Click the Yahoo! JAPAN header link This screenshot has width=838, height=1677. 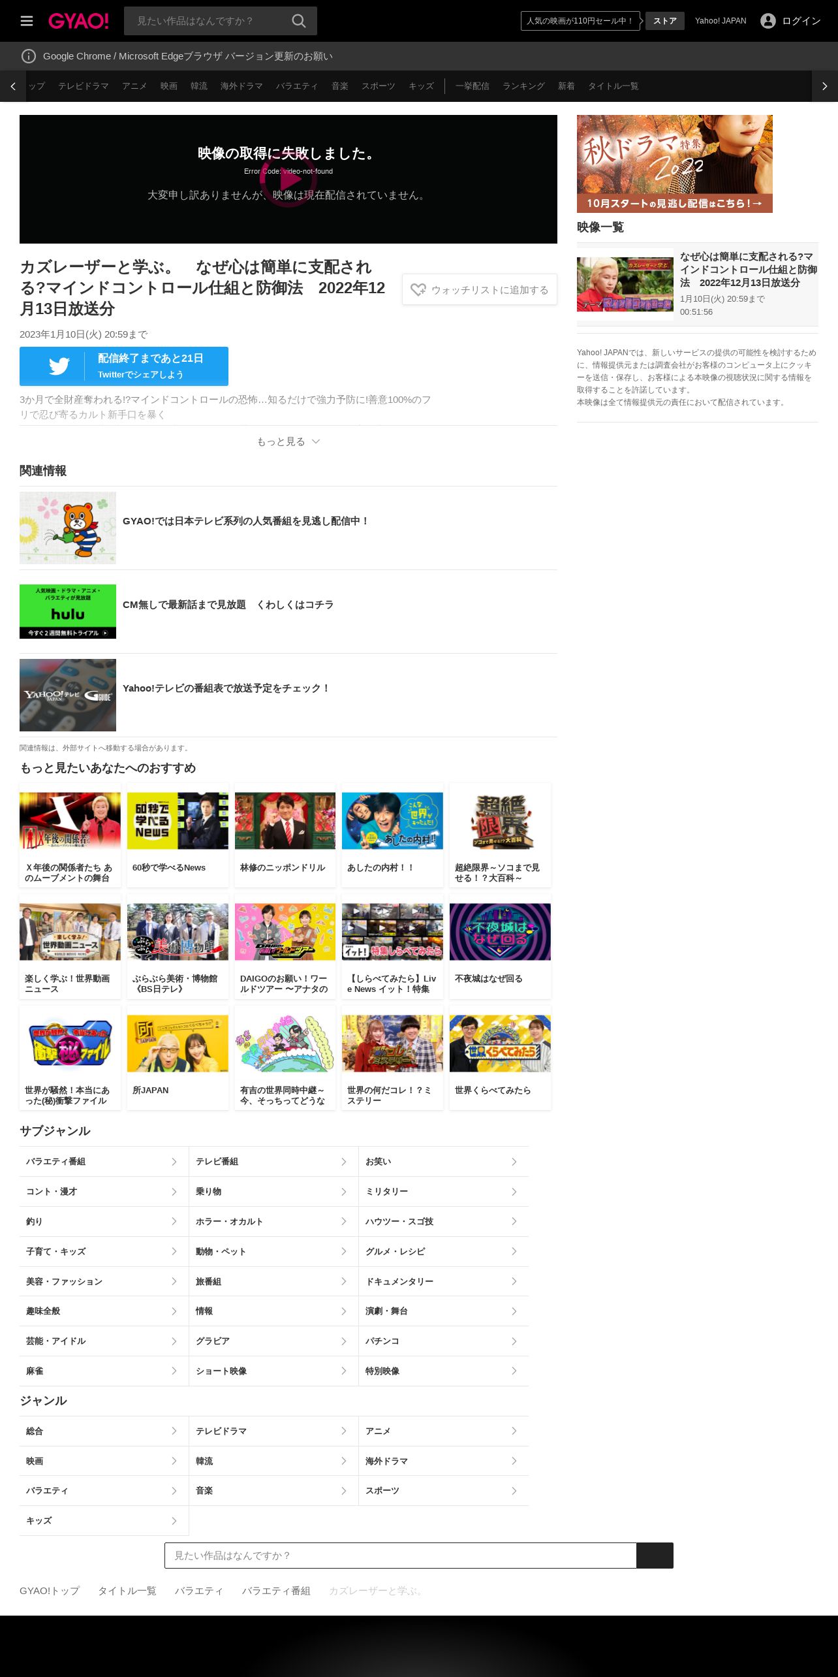tap(721, 21)
